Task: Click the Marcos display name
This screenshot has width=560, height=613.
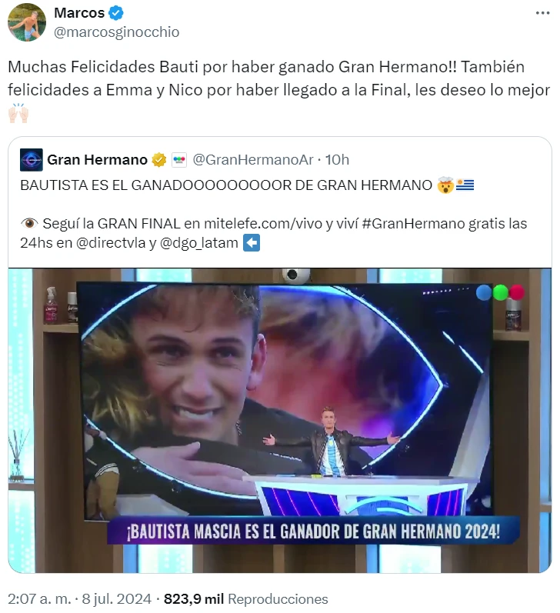Action: pos(79,13)
